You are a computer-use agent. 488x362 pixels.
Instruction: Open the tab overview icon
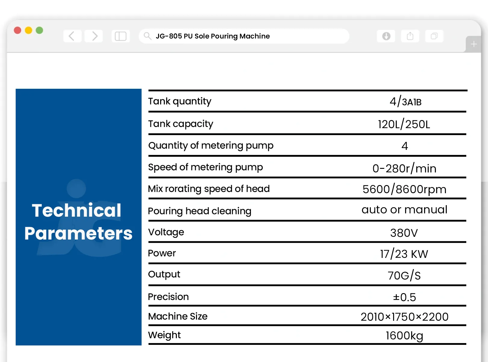coord(434,36)
